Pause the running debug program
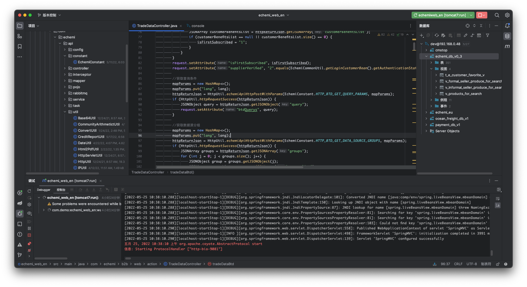 pos(29,228)
